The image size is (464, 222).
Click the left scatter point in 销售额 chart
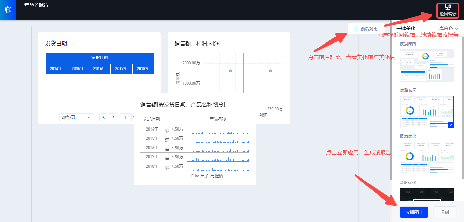pos(230,71)
